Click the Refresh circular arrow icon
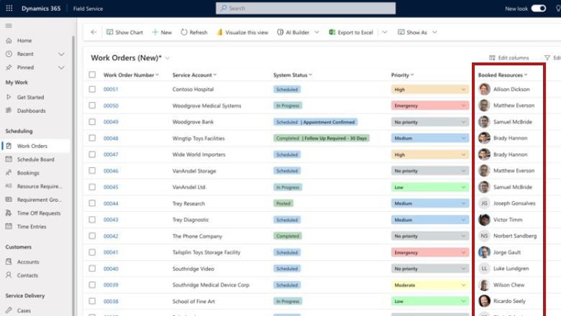Viewport: 561px width, 316px height. pyautogui.click(x=184, y=32)
